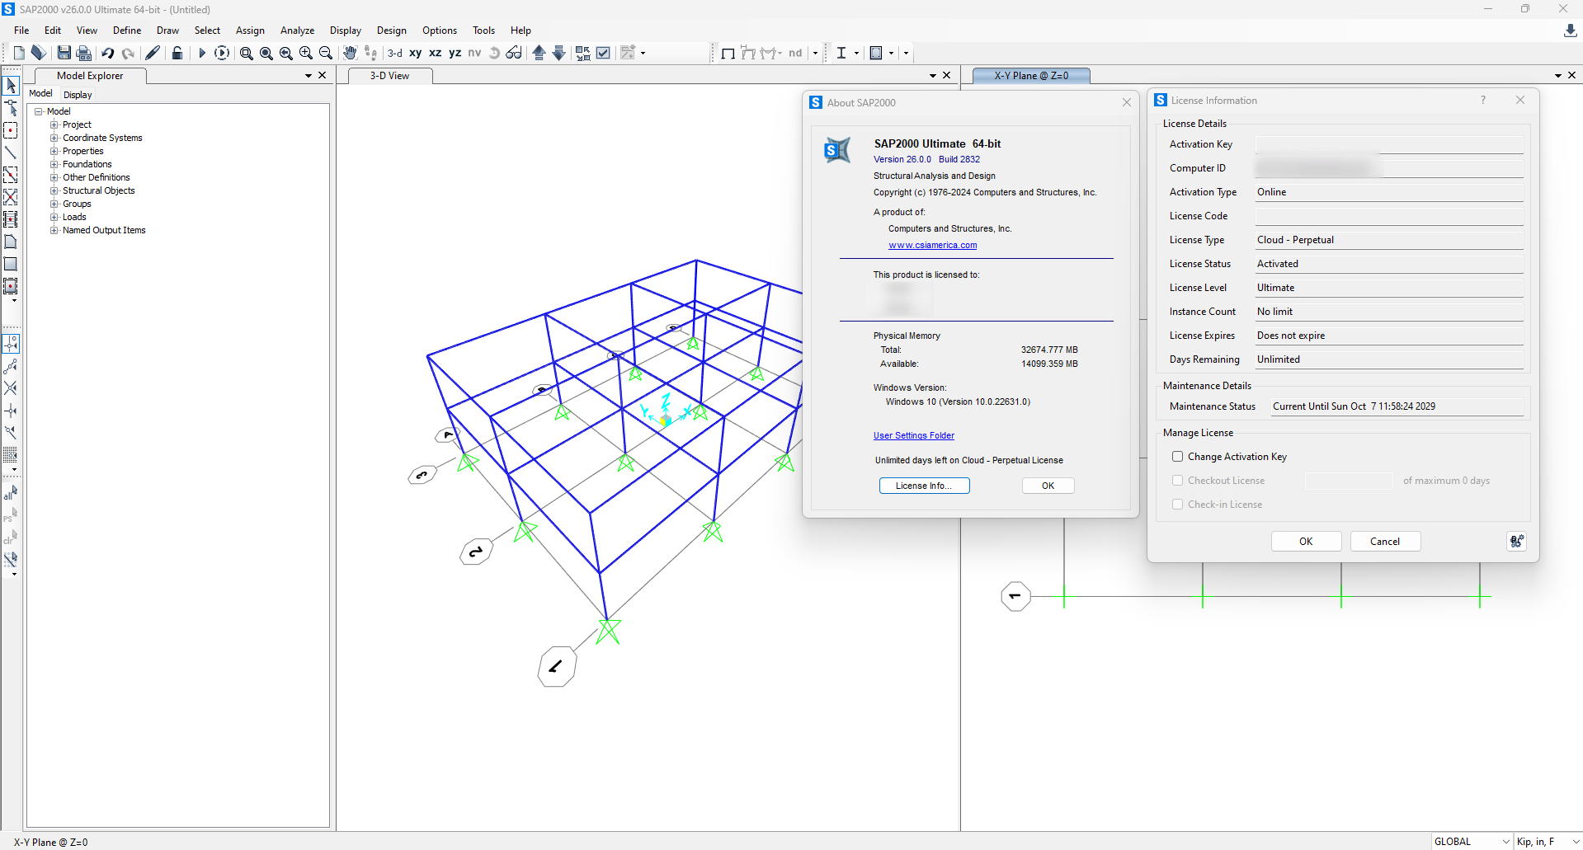1583x850 pixels.
Task: Click the download arrow icon in menu bar
Action: 1570,31
